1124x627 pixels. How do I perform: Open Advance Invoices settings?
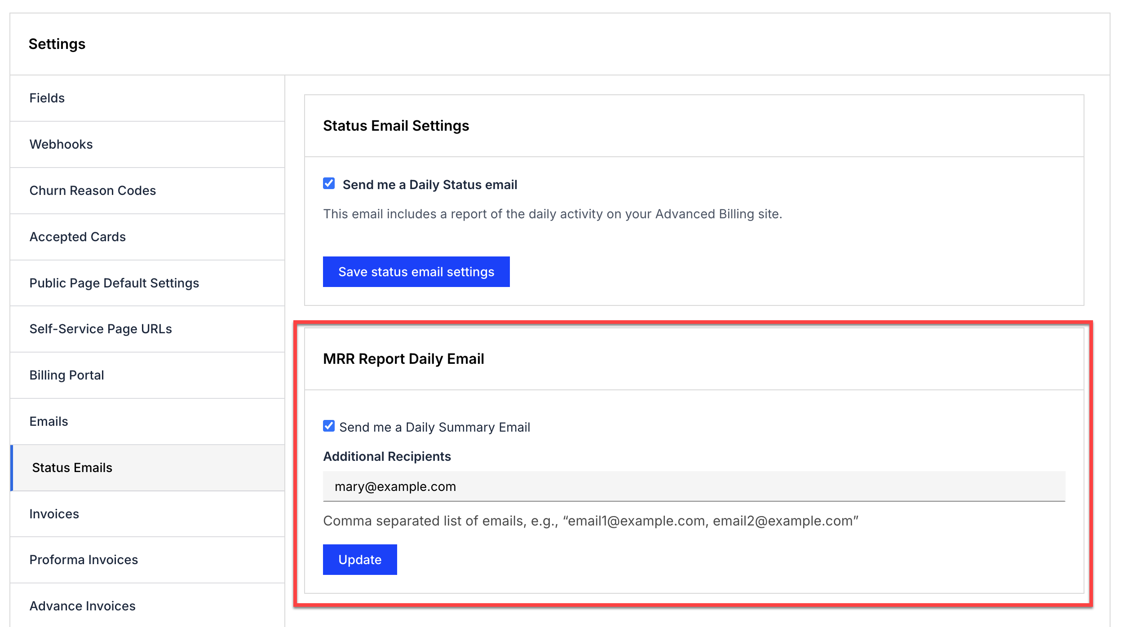click(x=147, y=605)
